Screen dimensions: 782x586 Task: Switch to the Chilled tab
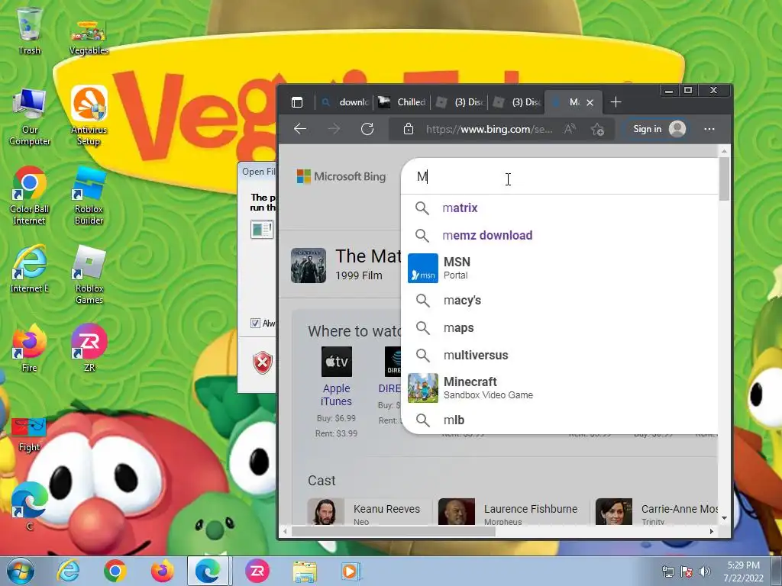point(402,102)
